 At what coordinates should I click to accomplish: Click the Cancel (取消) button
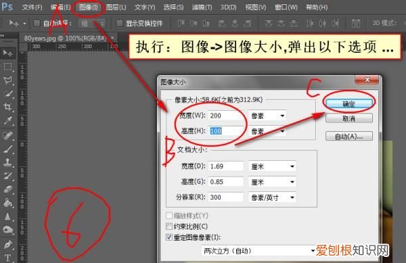348,118
